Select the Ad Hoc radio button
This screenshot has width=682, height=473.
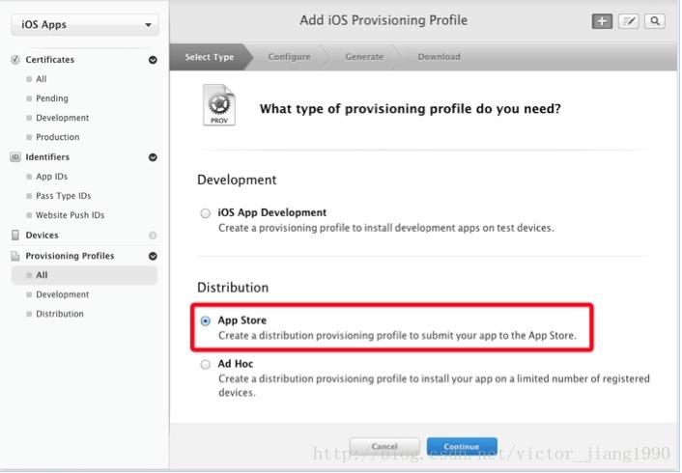(x=206, y=364)
